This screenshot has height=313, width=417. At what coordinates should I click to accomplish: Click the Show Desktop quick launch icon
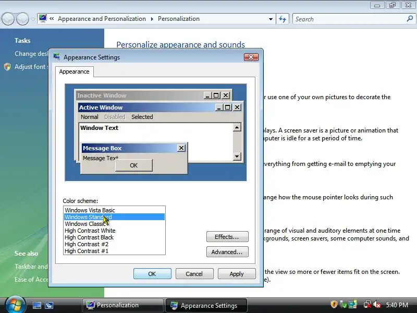click(x=36, y=305)
